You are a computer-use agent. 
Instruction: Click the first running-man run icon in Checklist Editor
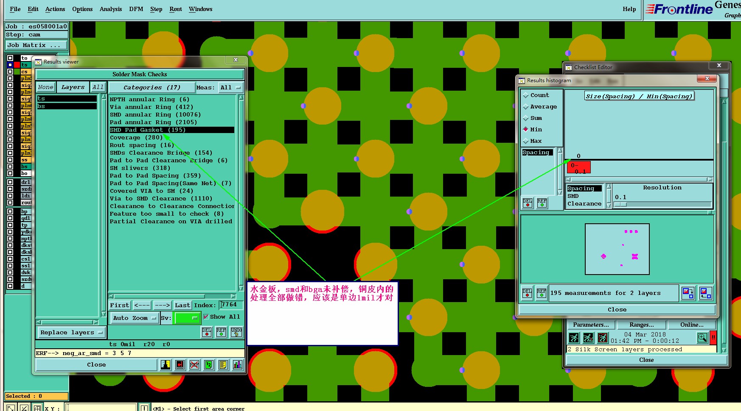pos(574,338)
